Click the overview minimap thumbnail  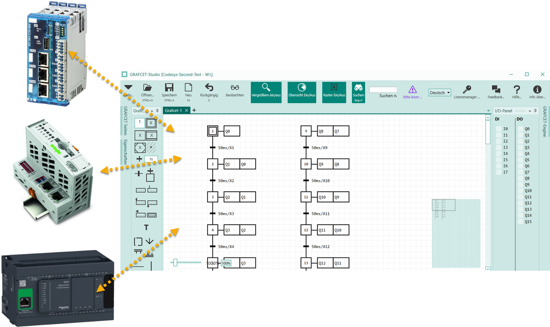coord(456,233)
